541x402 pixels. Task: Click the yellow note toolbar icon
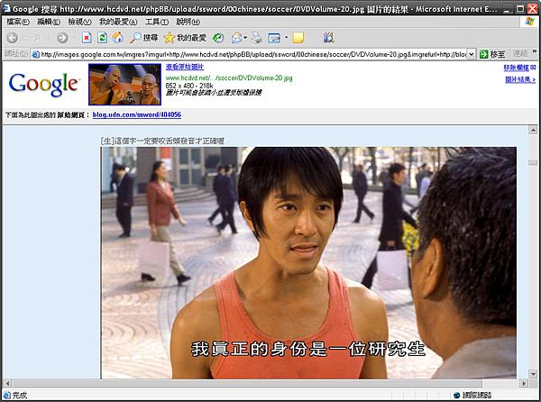(298, 38)
